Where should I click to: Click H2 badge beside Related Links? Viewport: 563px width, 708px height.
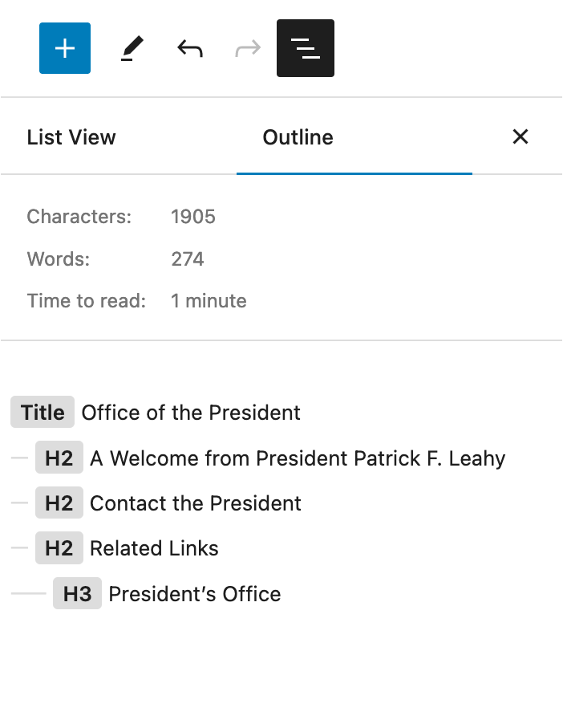point(59,548)
